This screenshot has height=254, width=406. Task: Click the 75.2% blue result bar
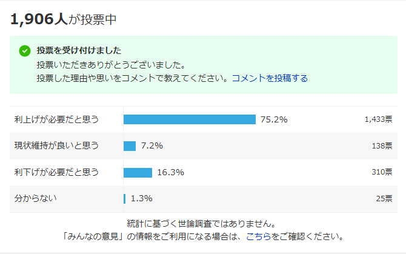click(190, 119)
